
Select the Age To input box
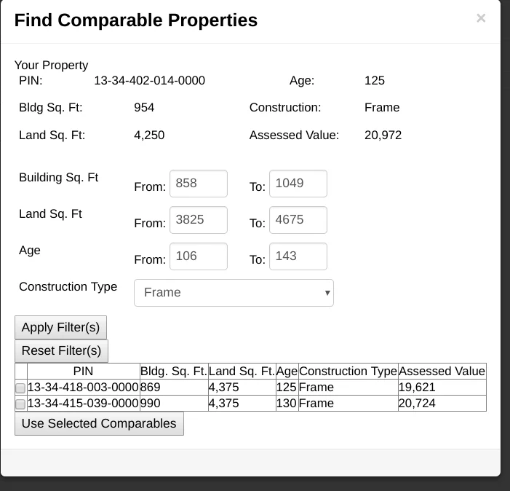(298, 256)
